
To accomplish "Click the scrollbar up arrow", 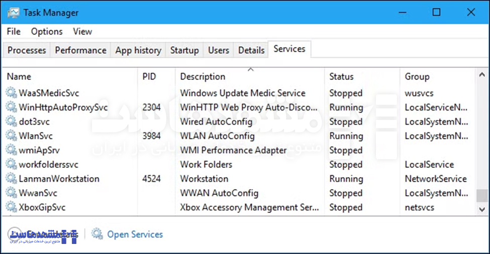I will [482, 75].
